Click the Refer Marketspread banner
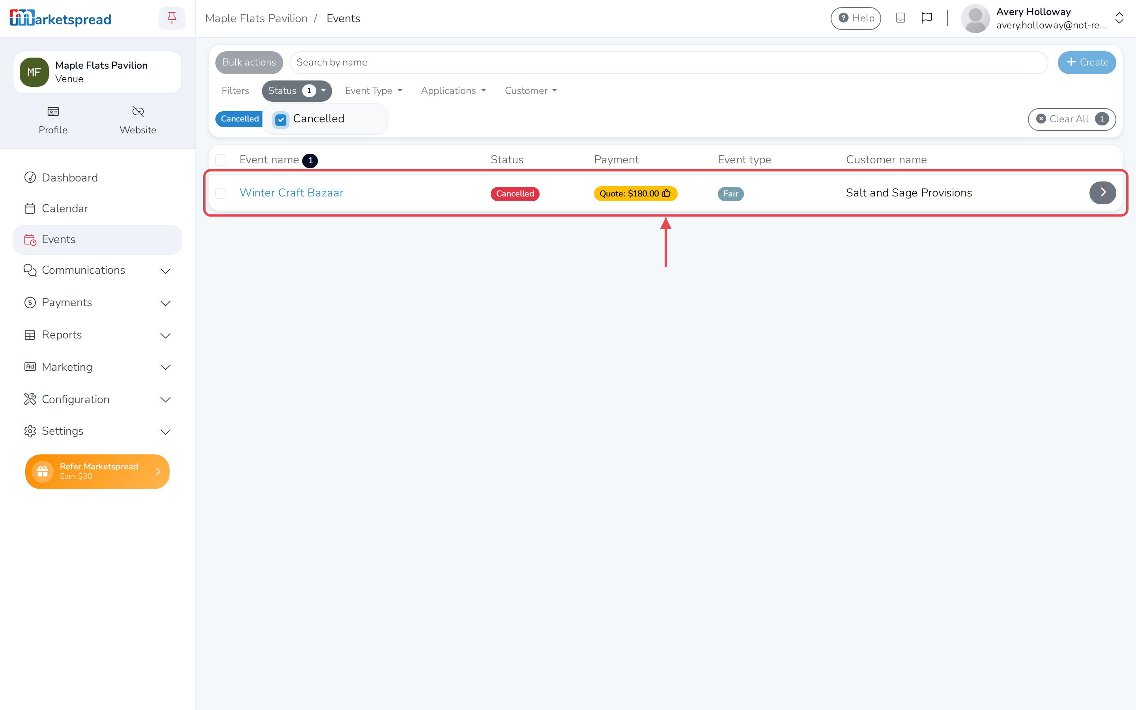This screenshot has height=710, width=1136. coord(97,471)
